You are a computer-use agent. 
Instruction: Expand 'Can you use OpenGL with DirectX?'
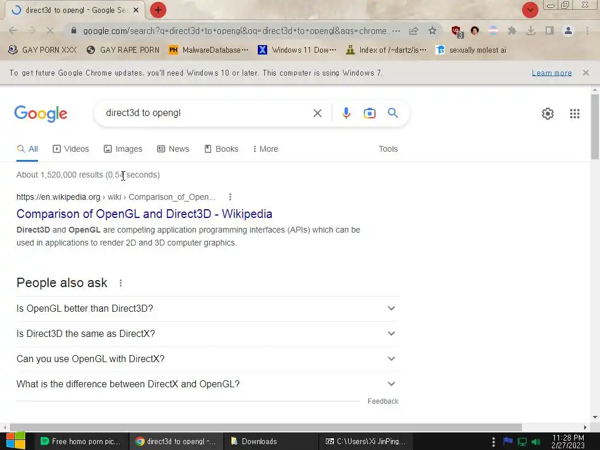[x=207, y=359]
